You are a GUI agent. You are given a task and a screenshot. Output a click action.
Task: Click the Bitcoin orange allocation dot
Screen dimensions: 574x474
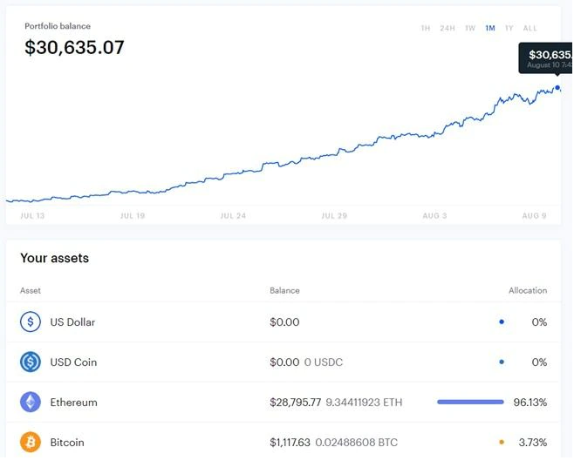[x=502, y=442]
